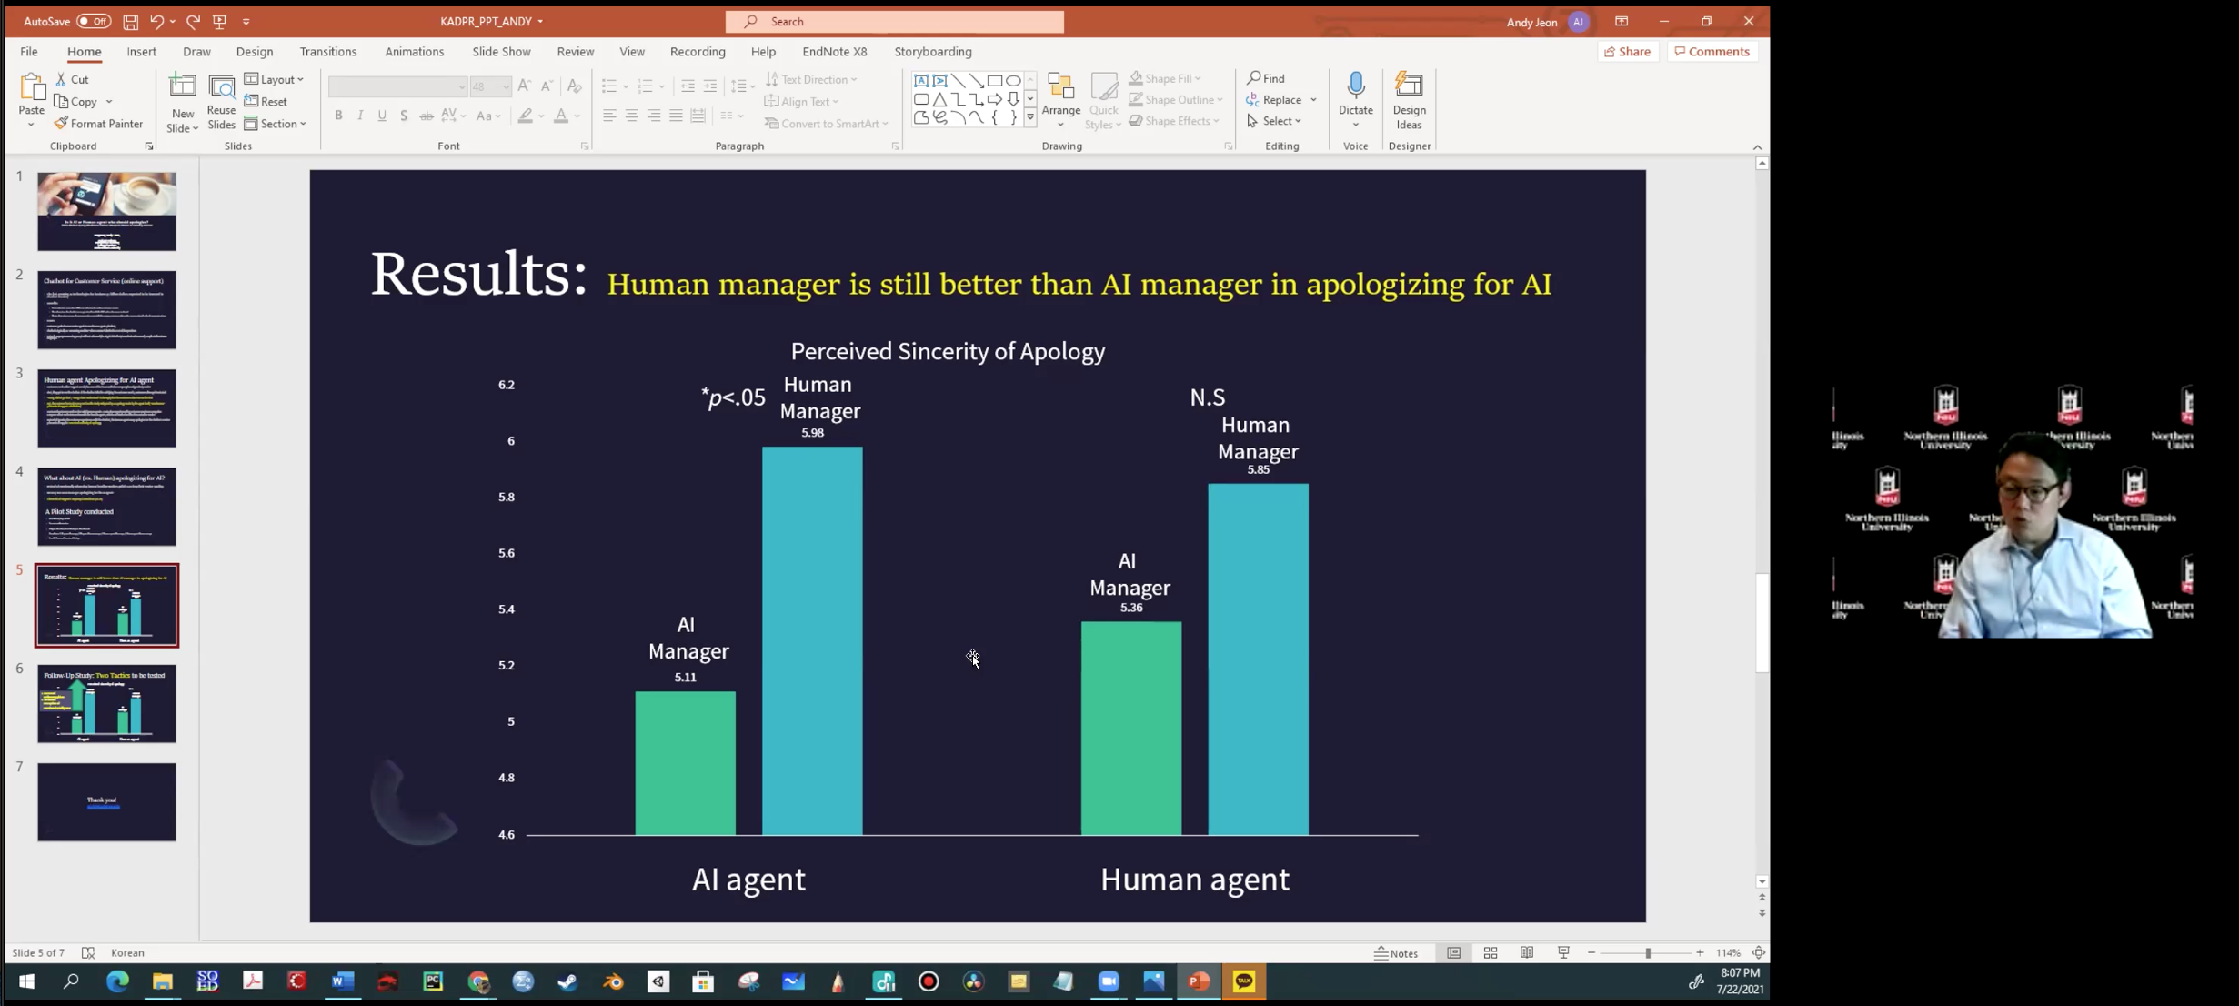
Task: Toggle the AutoSave switch
Action: 93,21
